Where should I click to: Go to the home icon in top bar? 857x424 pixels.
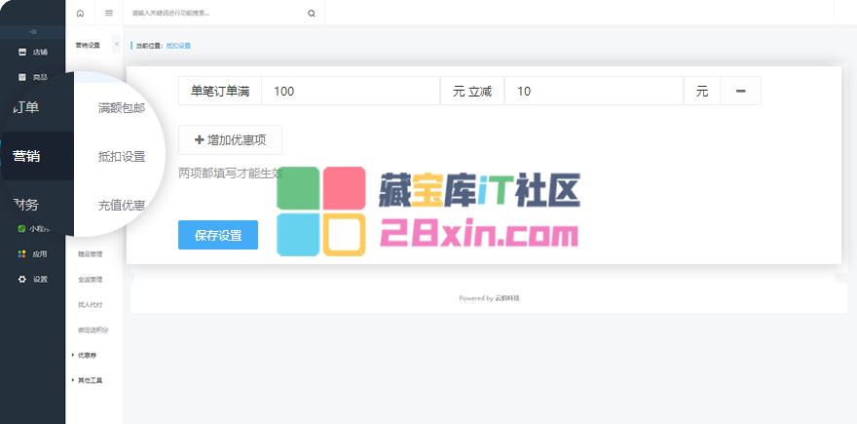coord(80,13)
